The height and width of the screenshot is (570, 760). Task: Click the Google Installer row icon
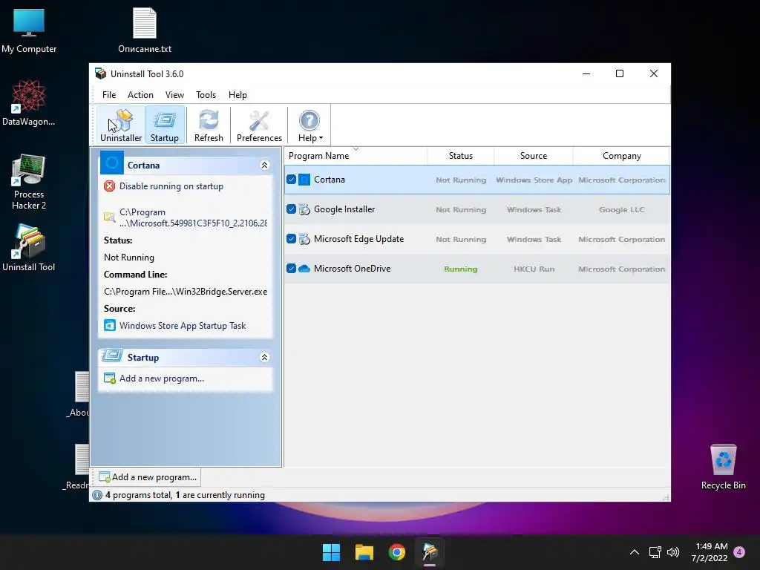[304, 209]
